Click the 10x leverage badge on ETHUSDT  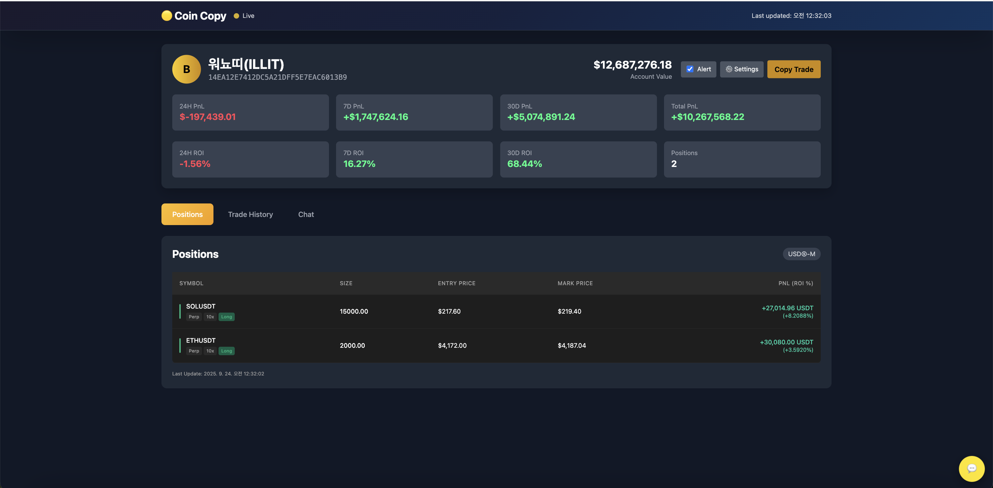(210, 351)
